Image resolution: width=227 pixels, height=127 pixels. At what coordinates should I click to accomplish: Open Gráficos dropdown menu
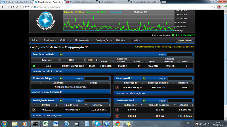coord(66,40)
